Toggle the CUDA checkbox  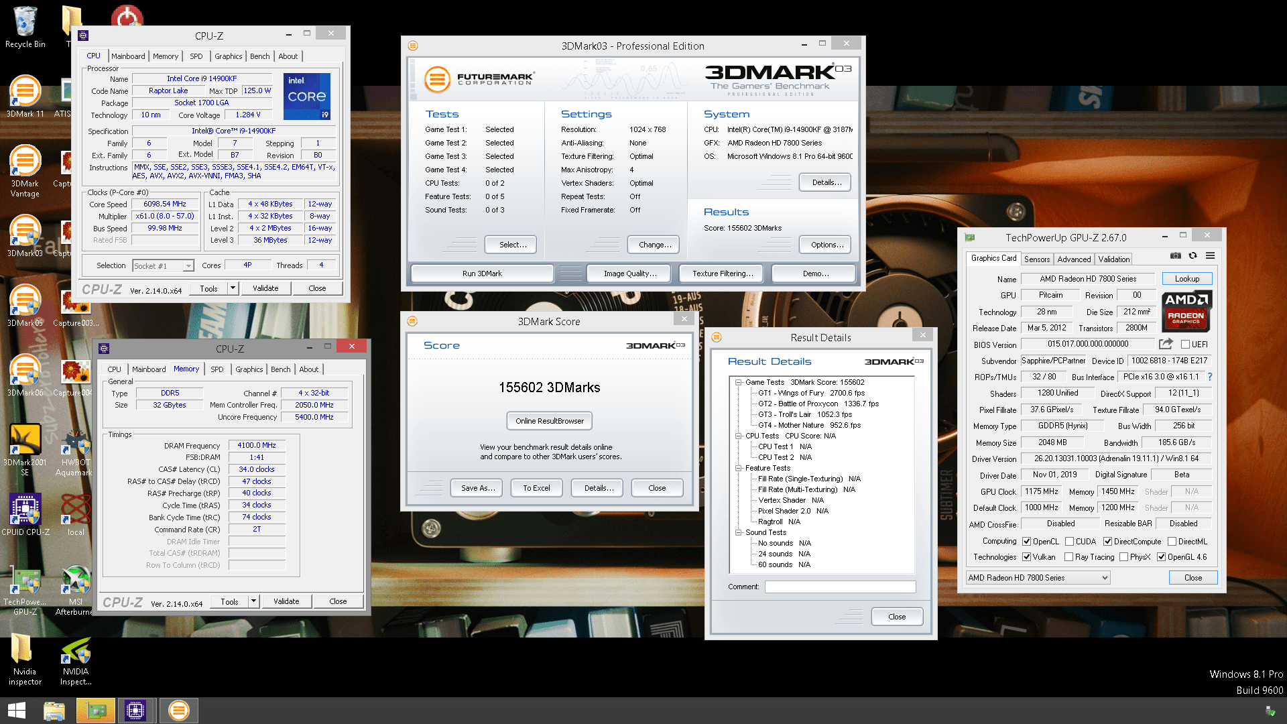click(x=1069, y=542)
